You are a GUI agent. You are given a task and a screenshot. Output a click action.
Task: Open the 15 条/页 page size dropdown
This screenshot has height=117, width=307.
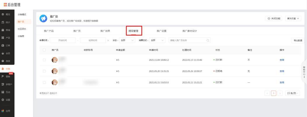coord(292,93)
